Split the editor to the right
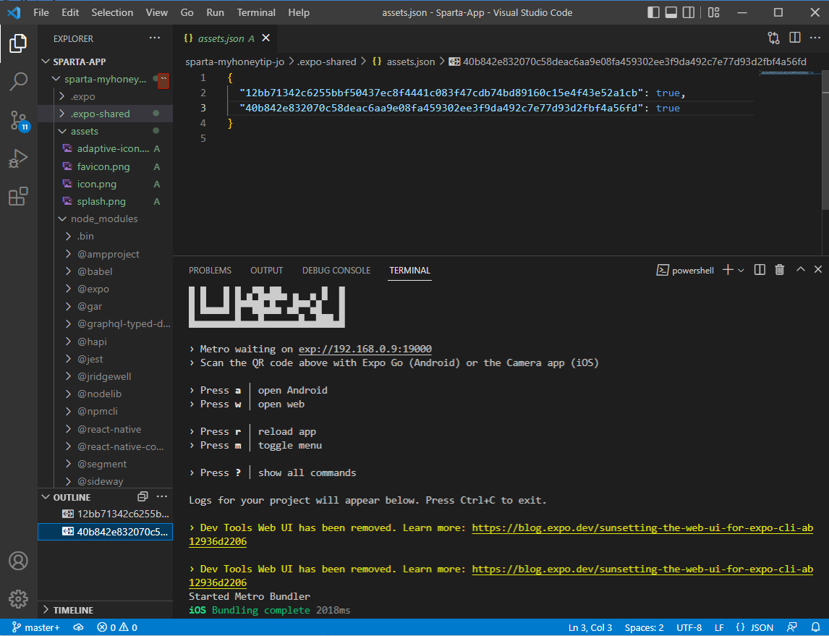 [794, 38]
